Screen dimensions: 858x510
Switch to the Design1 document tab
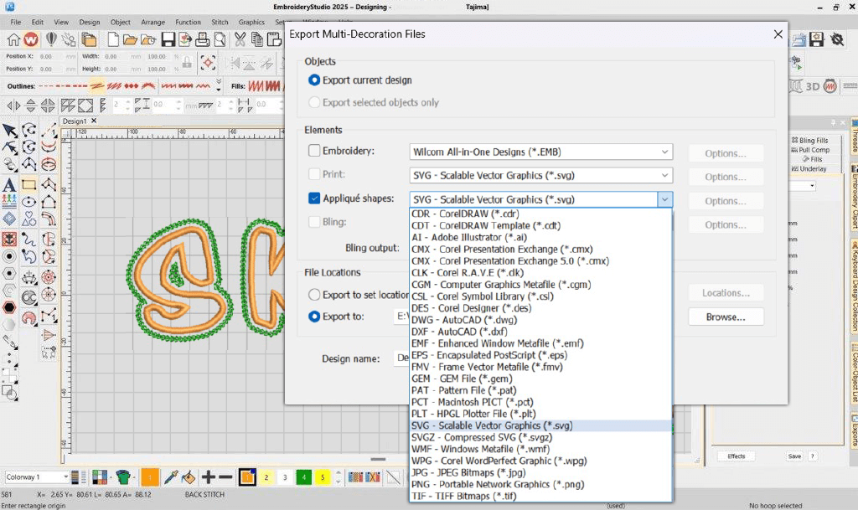(x=75, y=121)
